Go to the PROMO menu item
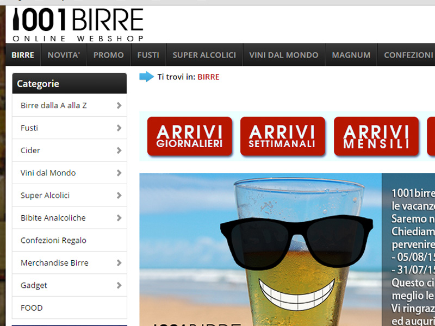Viewport: 435px width, 326px height. click(x=108, y=55)
